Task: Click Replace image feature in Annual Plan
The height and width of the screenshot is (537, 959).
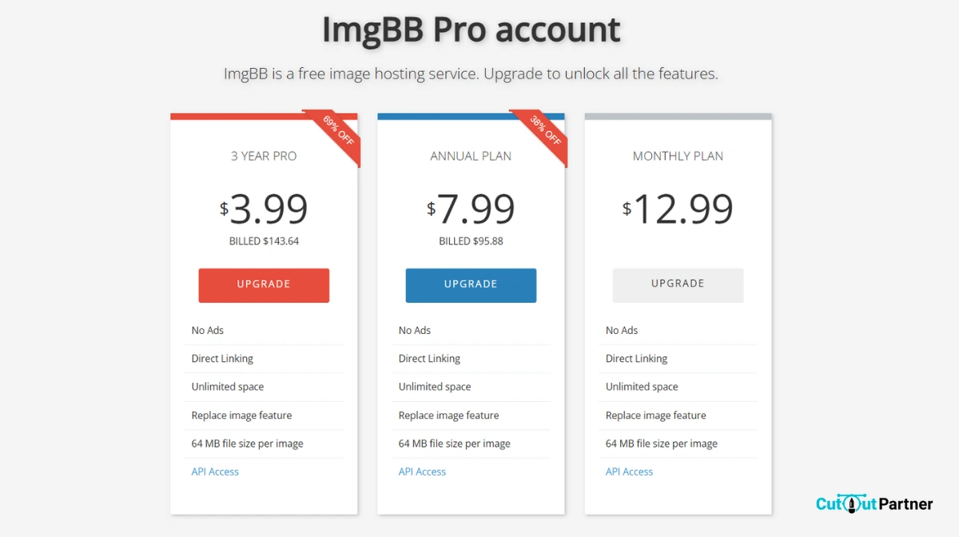Action: pyautogui.click(x=448, y=416)
